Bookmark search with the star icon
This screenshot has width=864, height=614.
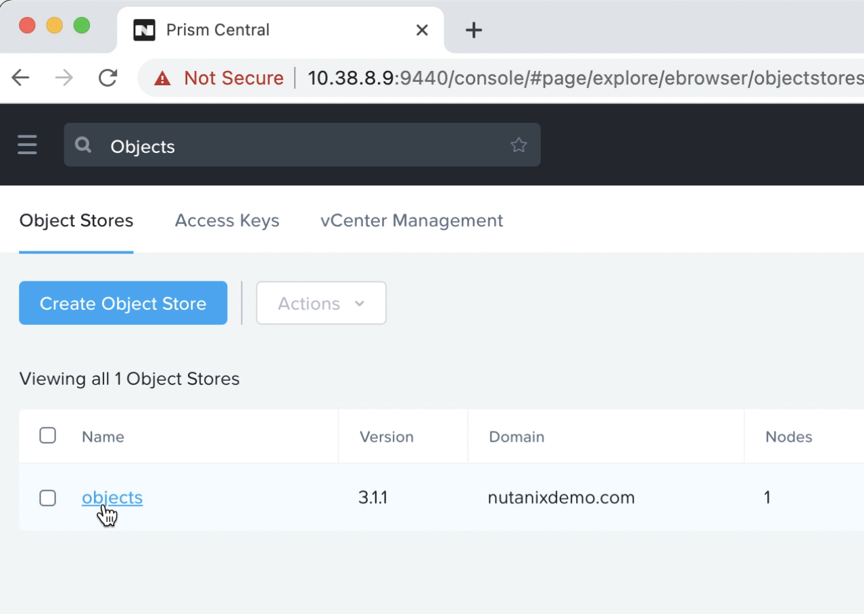519,145
